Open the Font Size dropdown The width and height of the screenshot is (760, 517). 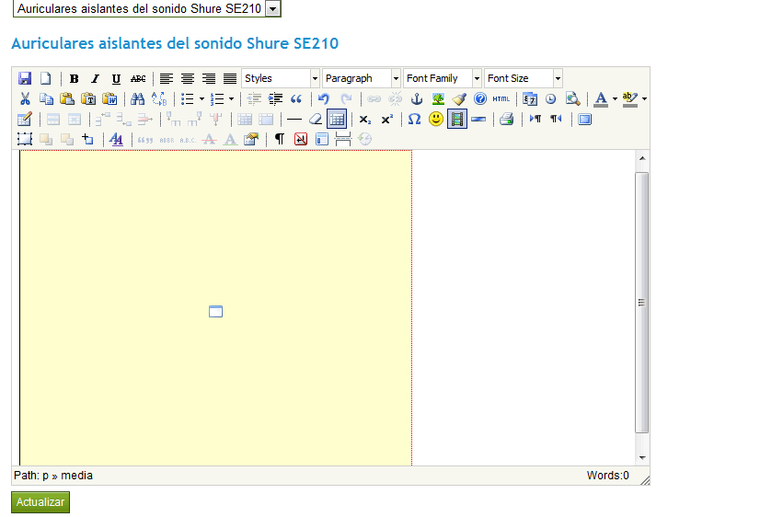click(524, 78)
